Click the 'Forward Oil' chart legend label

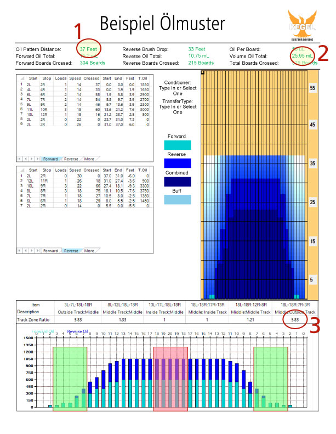(43, 331)
